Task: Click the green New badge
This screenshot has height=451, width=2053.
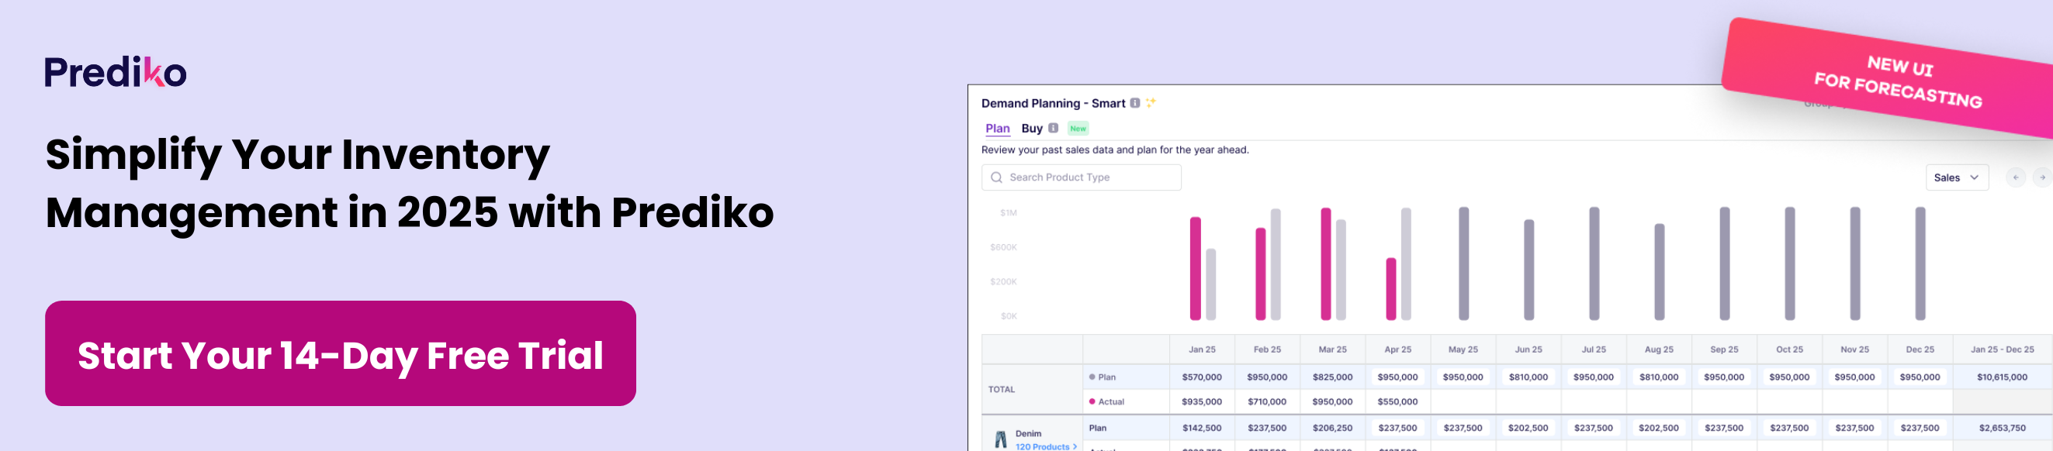Action: pyautogui.click(x=1078, y=128)
